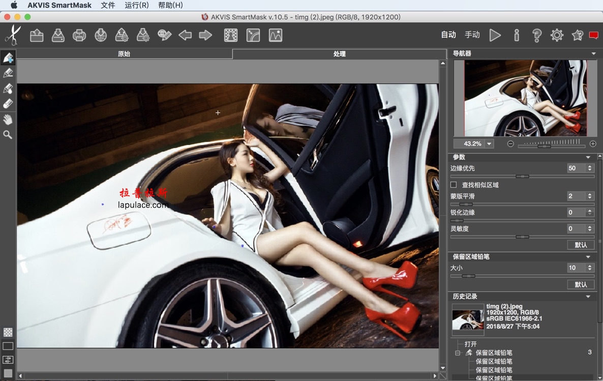Screen dimensions: 603x381
Task: Select the Drop Area pencil tool
Action: (8, 73)
